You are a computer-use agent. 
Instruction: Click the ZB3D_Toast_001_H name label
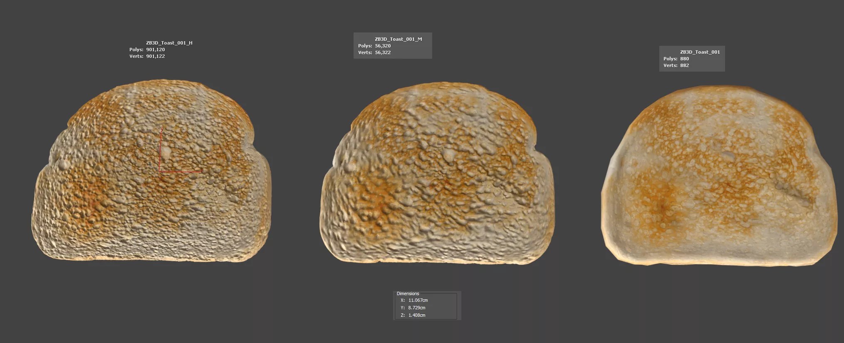tap(169, 43)
